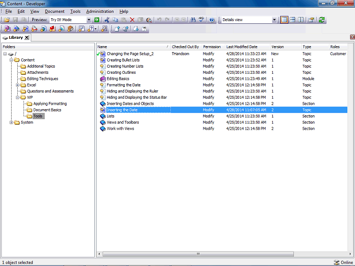Sort by the Name column header

133,47
